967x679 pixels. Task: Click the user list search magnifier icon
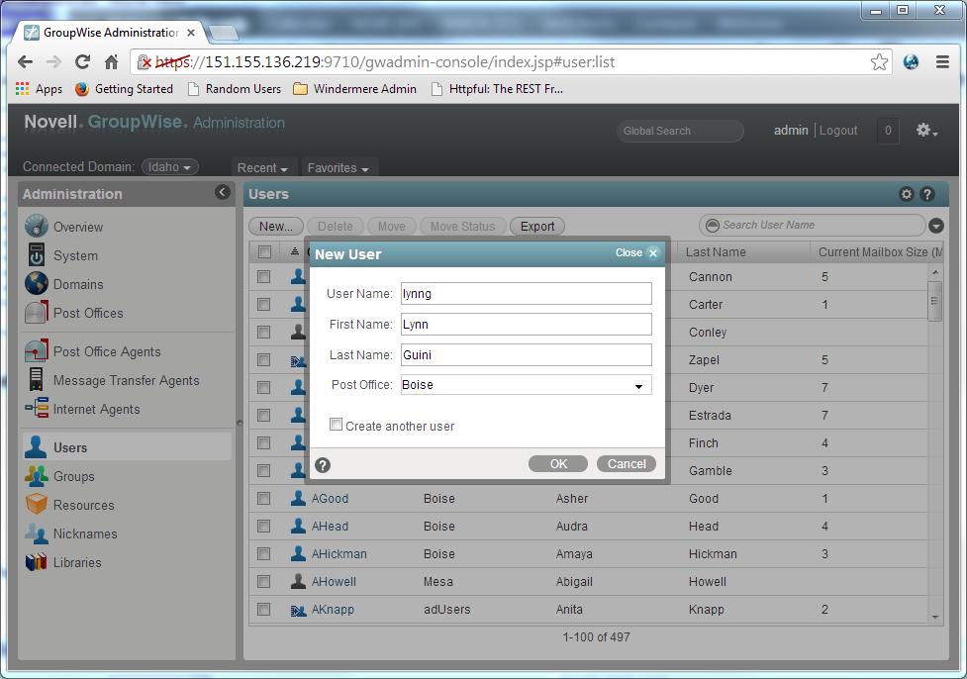pyautogui.click(x=712, y=225)
